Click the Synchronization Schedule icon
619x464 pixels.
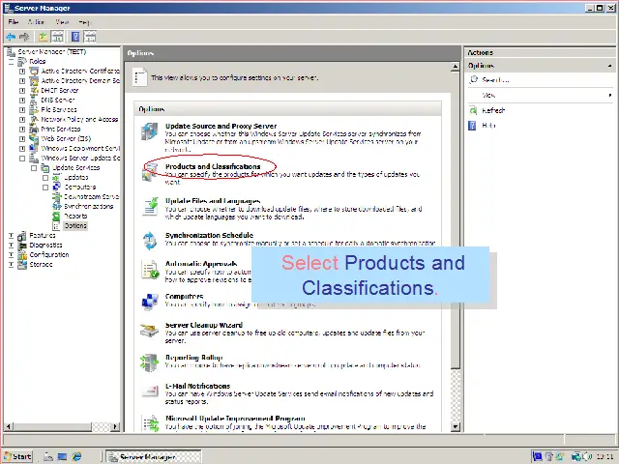click(x=150, y=241)
